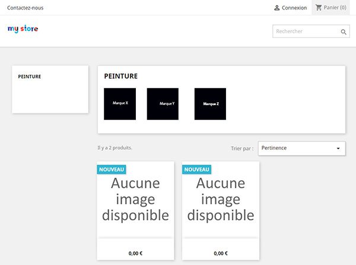Image resolution: width=356 pixels, height=265 pixels.
Task: Open the my store logo
Action: pos(23,29)
